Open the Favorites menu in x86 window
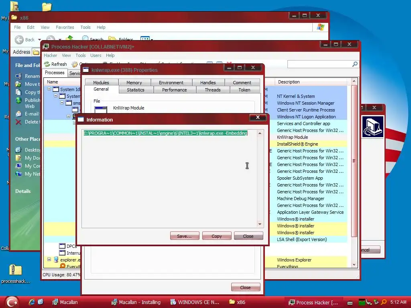Viewport: 411px width, 308px height. [65, 27]
